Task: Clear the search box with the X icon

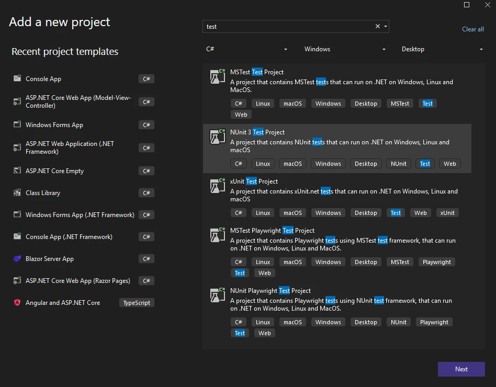Action: click(x=378, y=26)
